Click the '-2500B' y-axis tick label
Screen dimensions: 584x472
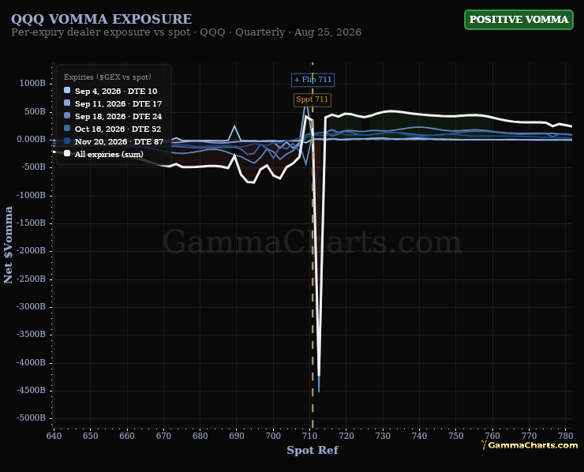tap(31, 279)
